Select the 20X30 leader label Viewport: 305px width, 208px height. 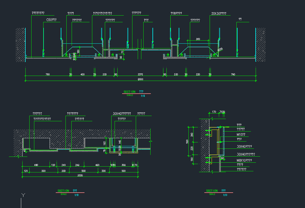tap(219, 13)
